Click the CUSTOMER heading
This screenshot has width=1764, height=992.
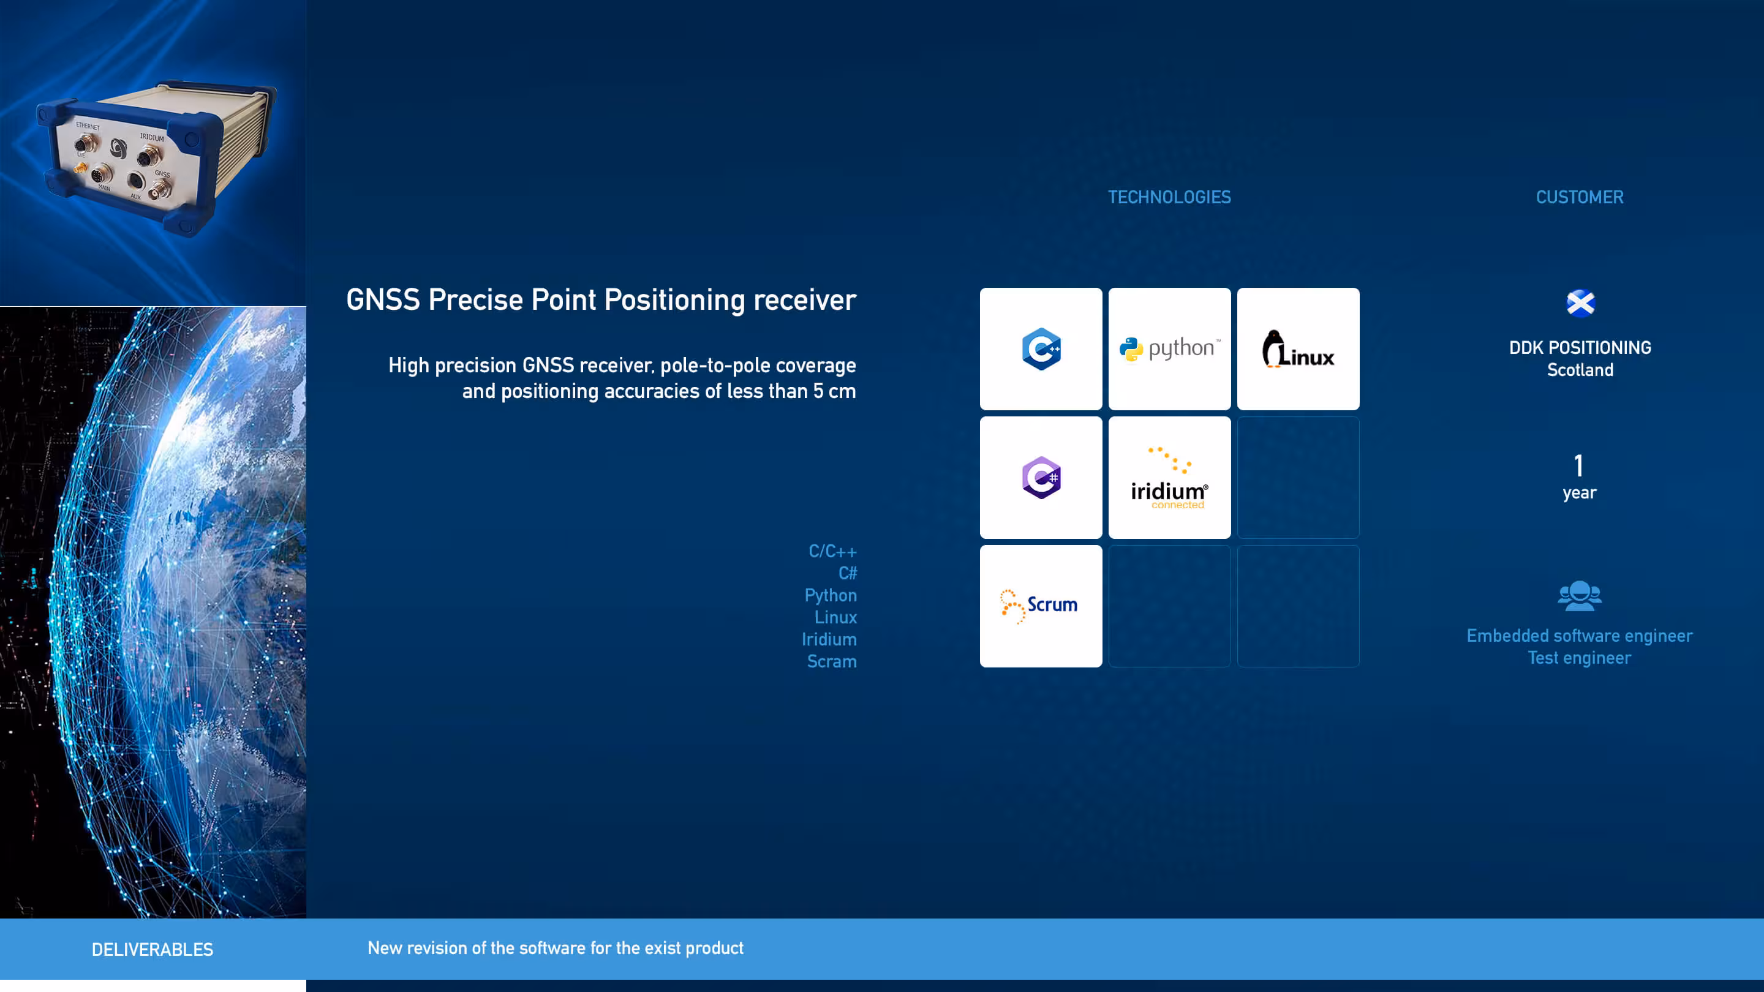click(x=1579, y=197)
